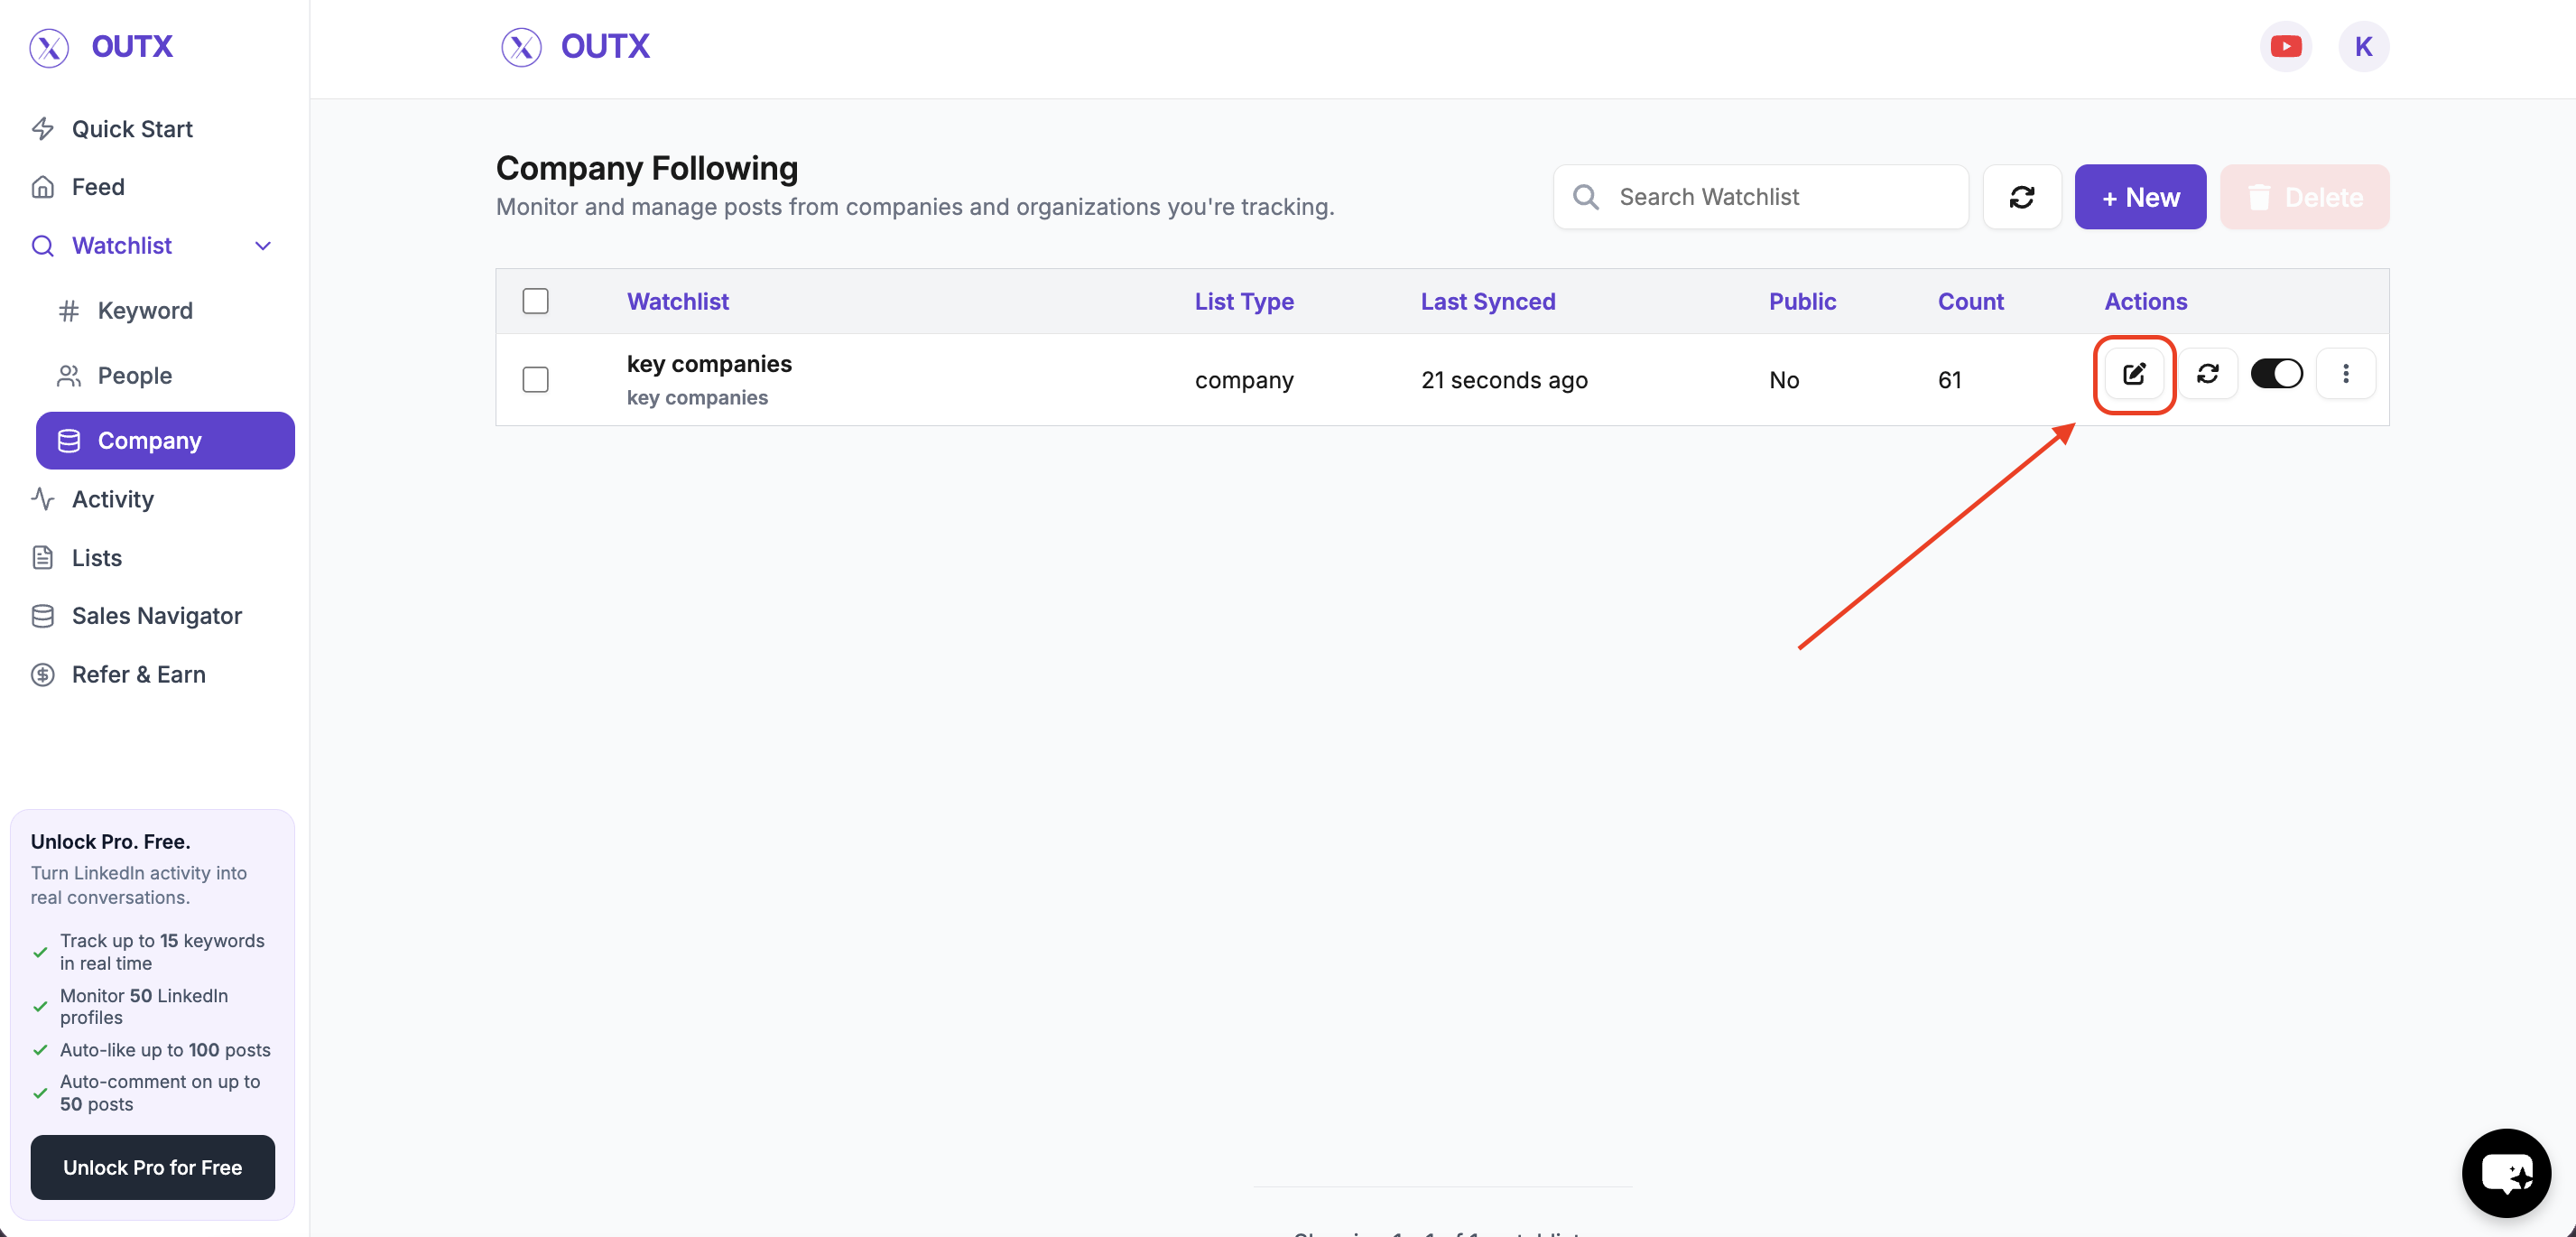The image size is (2576, 1237).
Task: Open the YouTube icon in the header
Action: pyautogui.click(x=2285, y=46)
